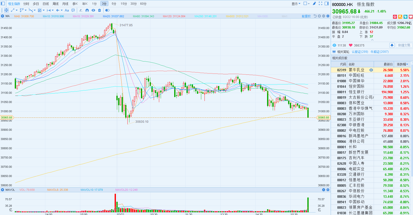Screen dimensions: 413x215
Task: Switch to 周线 weekly chart tab
Action: [x=56, y=4]
